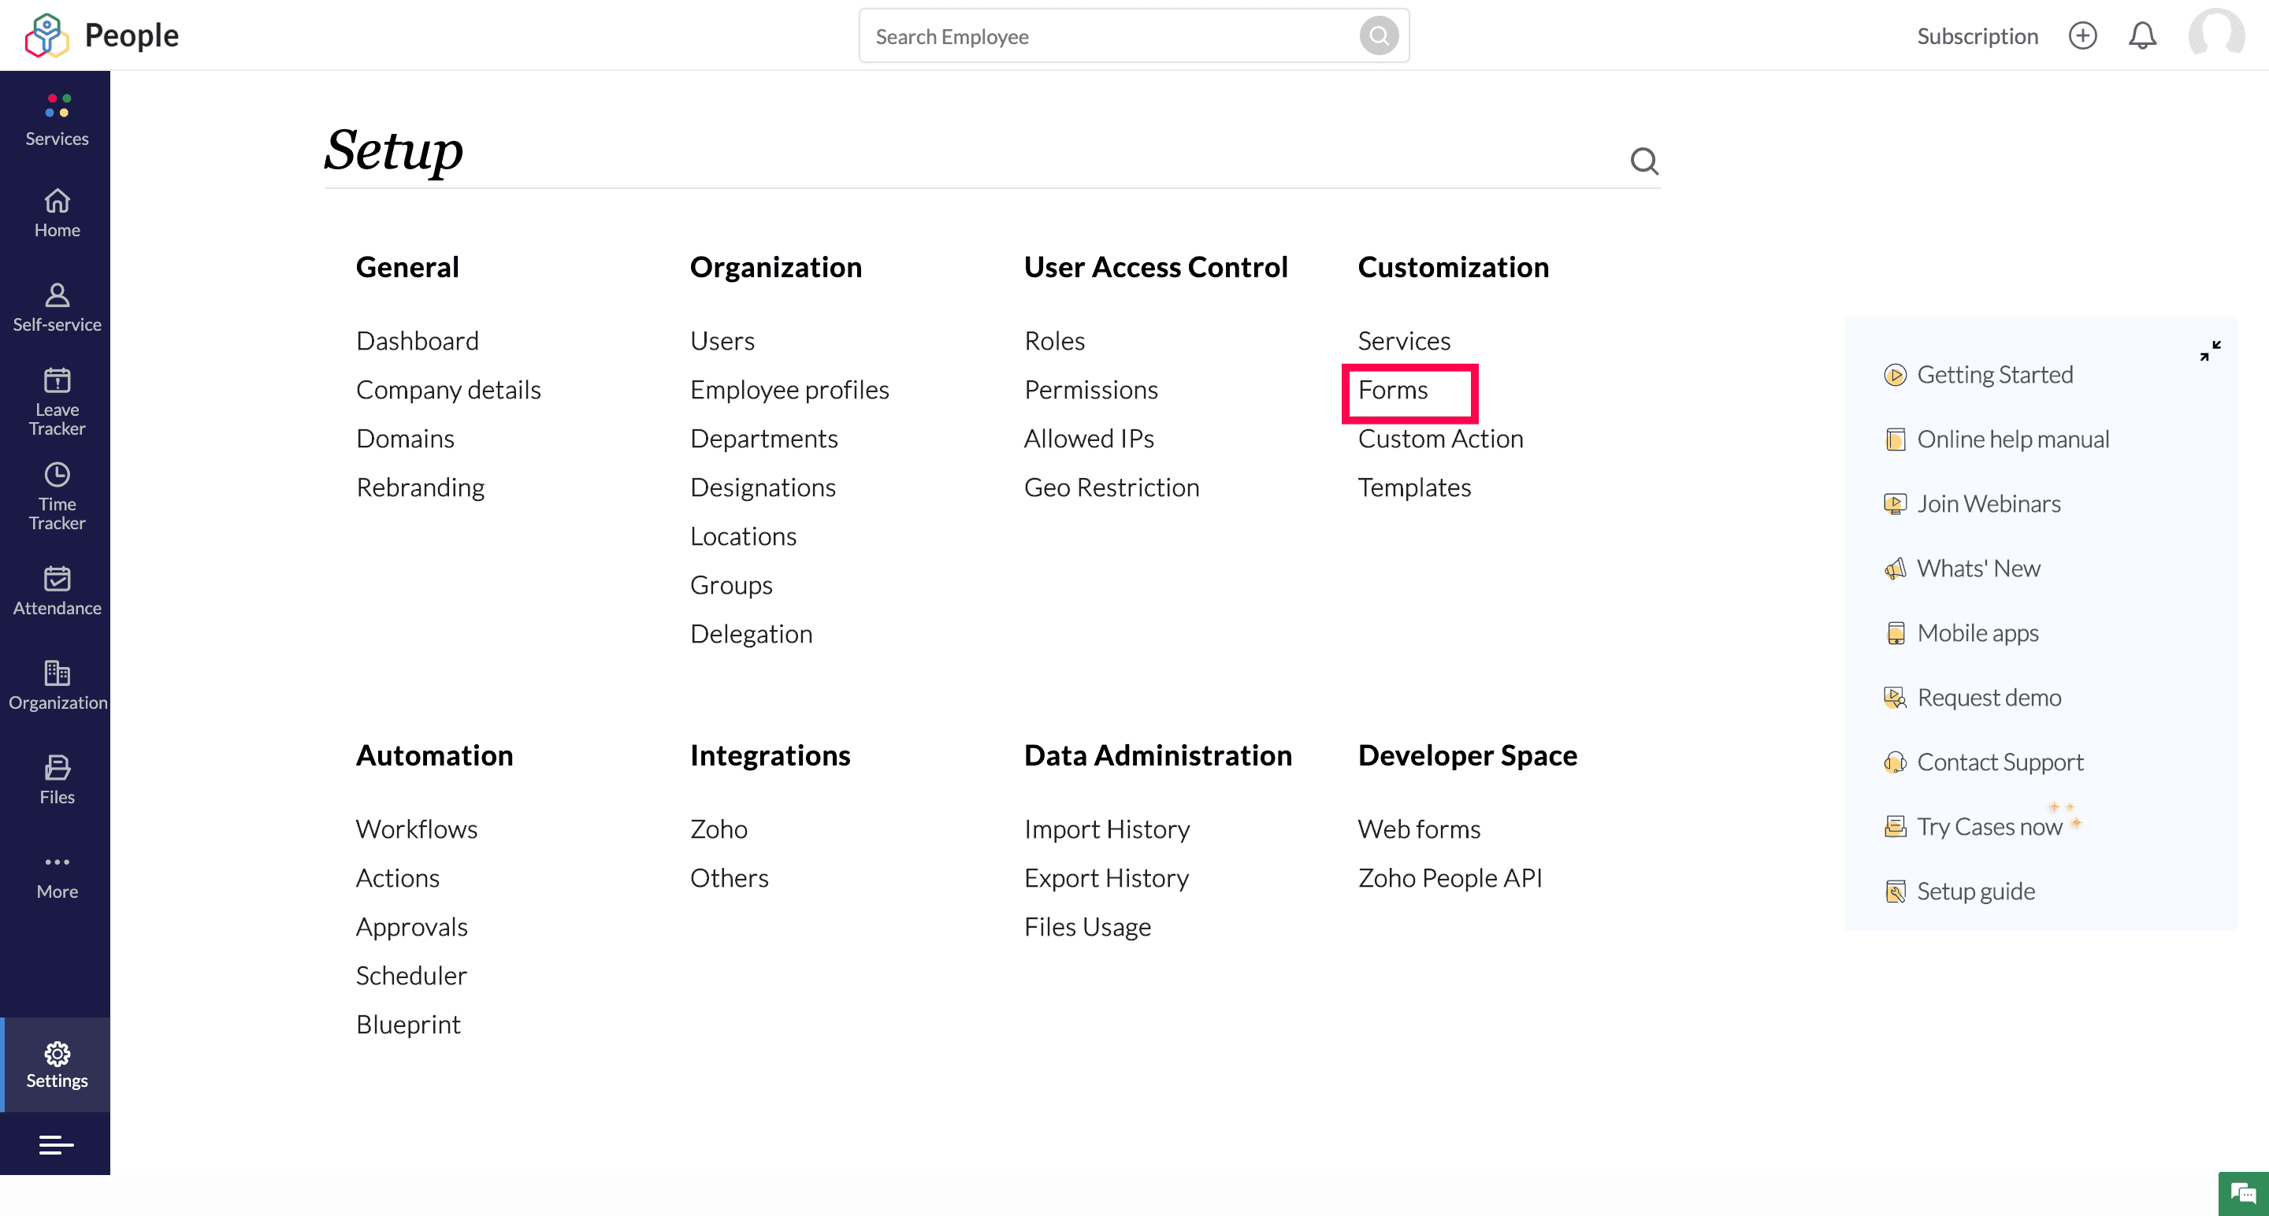The image size is (2269, 1216).
Task: Open Zoho People API
Action: coord(1450,879)
